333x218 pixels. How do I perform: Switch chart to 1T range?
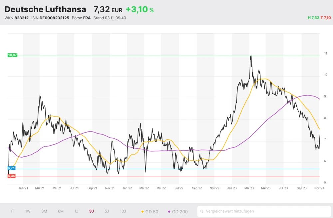12,211
